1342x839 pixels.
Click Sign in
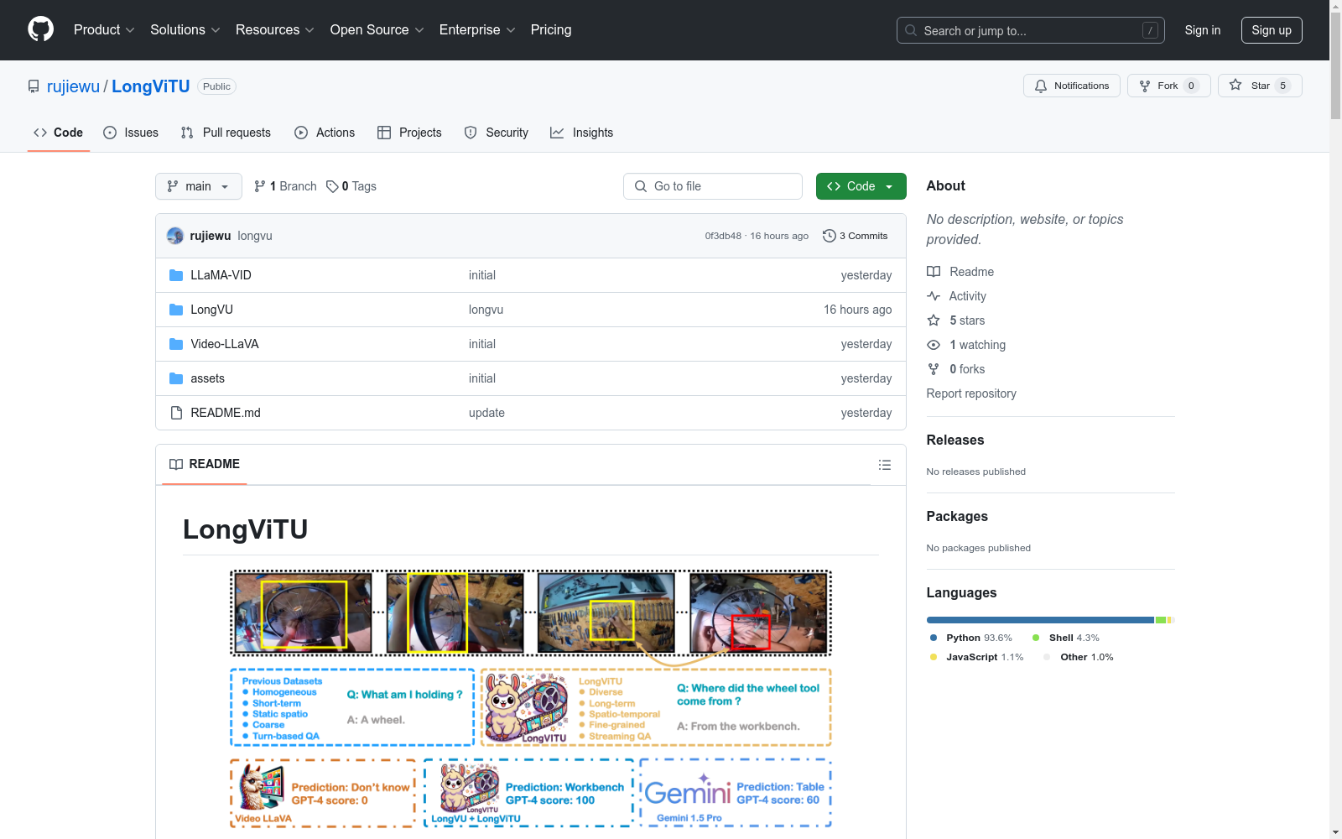(x=1202, y=30)
